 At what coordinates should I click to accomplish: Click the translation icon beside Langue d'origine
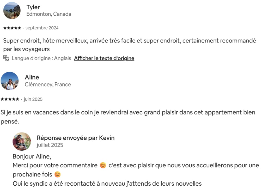pyautogui.click(x=6, y=58)
